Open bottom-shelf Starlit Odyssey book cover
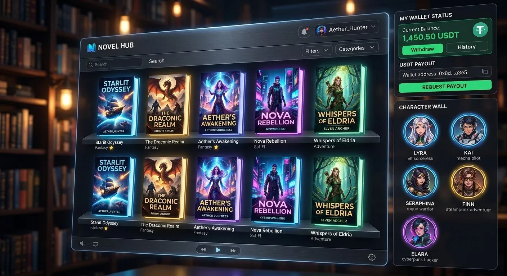507x276 pixels. (113, 187)
